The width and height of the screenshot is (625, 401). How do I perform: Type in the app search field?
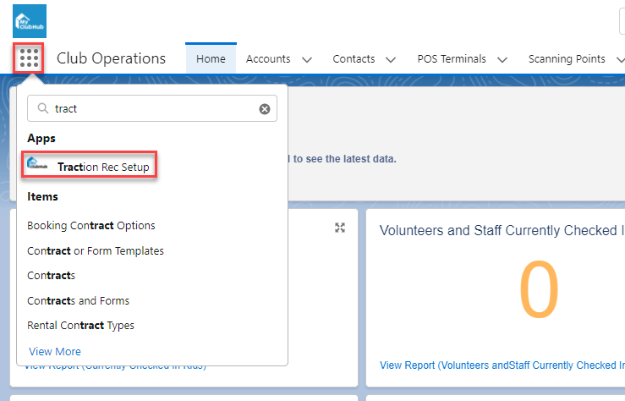[152, 109]
